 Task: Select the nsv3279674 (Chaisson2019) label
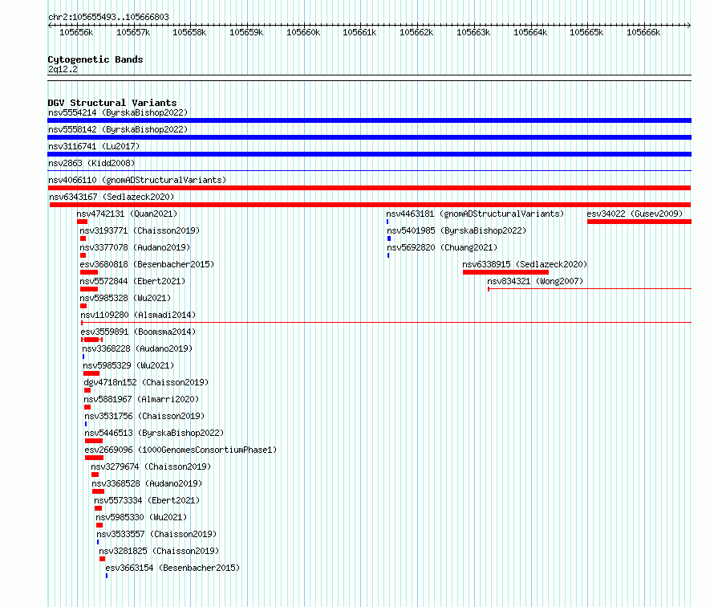(151, 466)
